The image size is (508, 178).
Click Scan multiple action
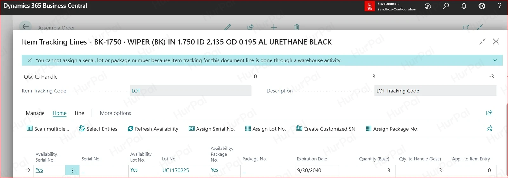[x=48, y=129]
